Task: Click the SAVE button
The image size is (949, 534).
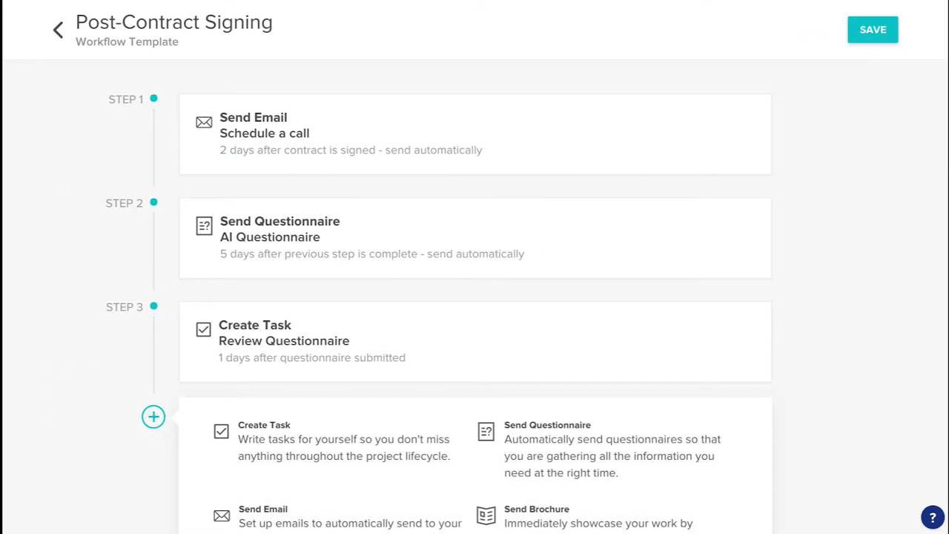Action: pyautogui.click(x=873, y=30)
